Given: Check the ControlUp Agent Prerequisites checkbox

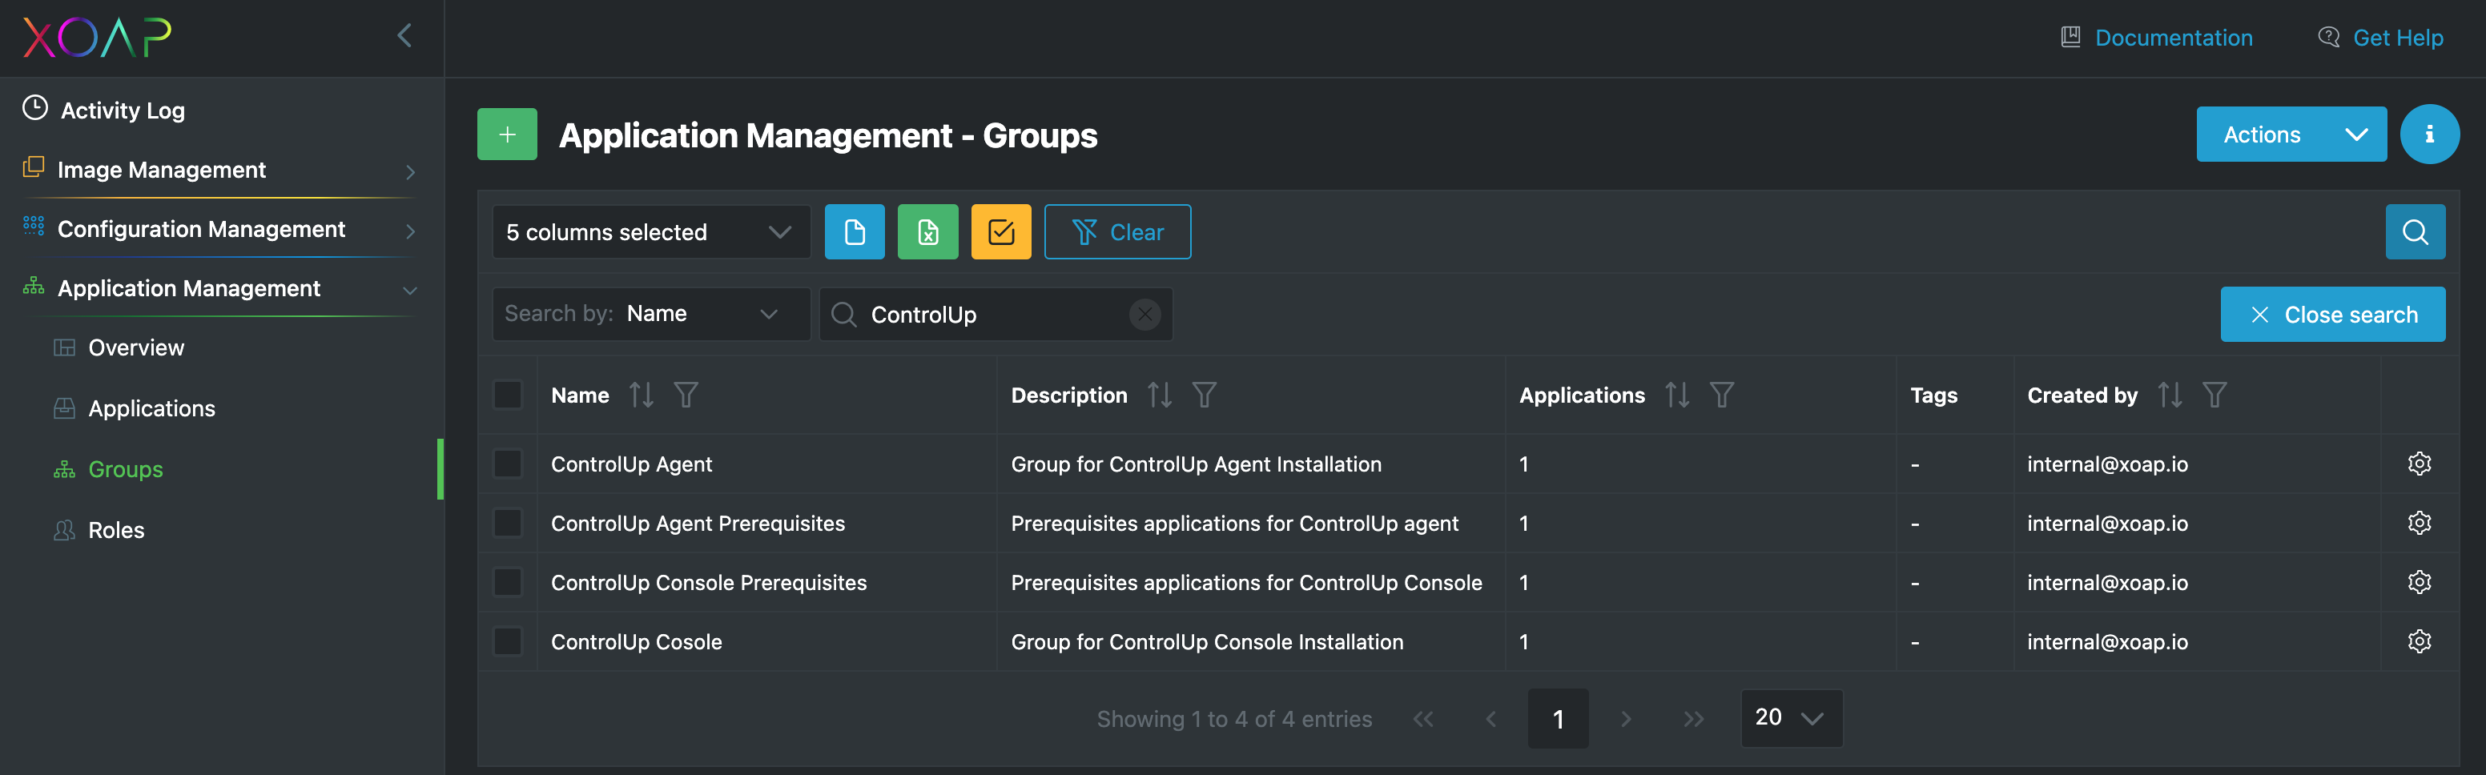Looking at the screenshot, I should click(x=508, y=523).
